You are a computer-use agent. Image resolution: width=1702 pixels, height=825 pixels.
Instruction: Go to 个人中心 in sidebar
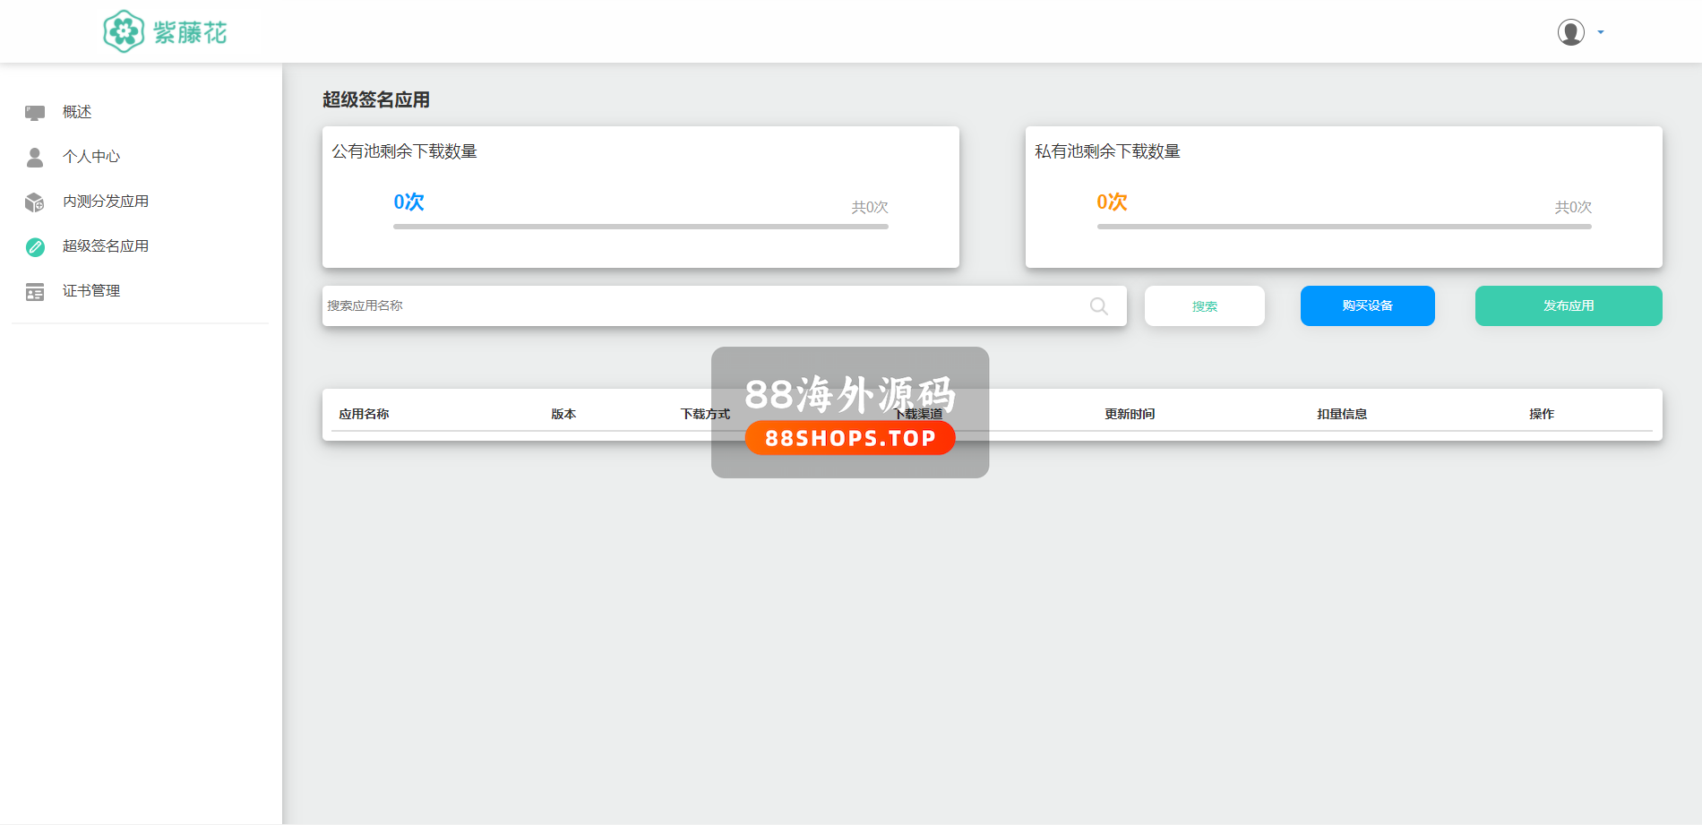tap(91, 157)
